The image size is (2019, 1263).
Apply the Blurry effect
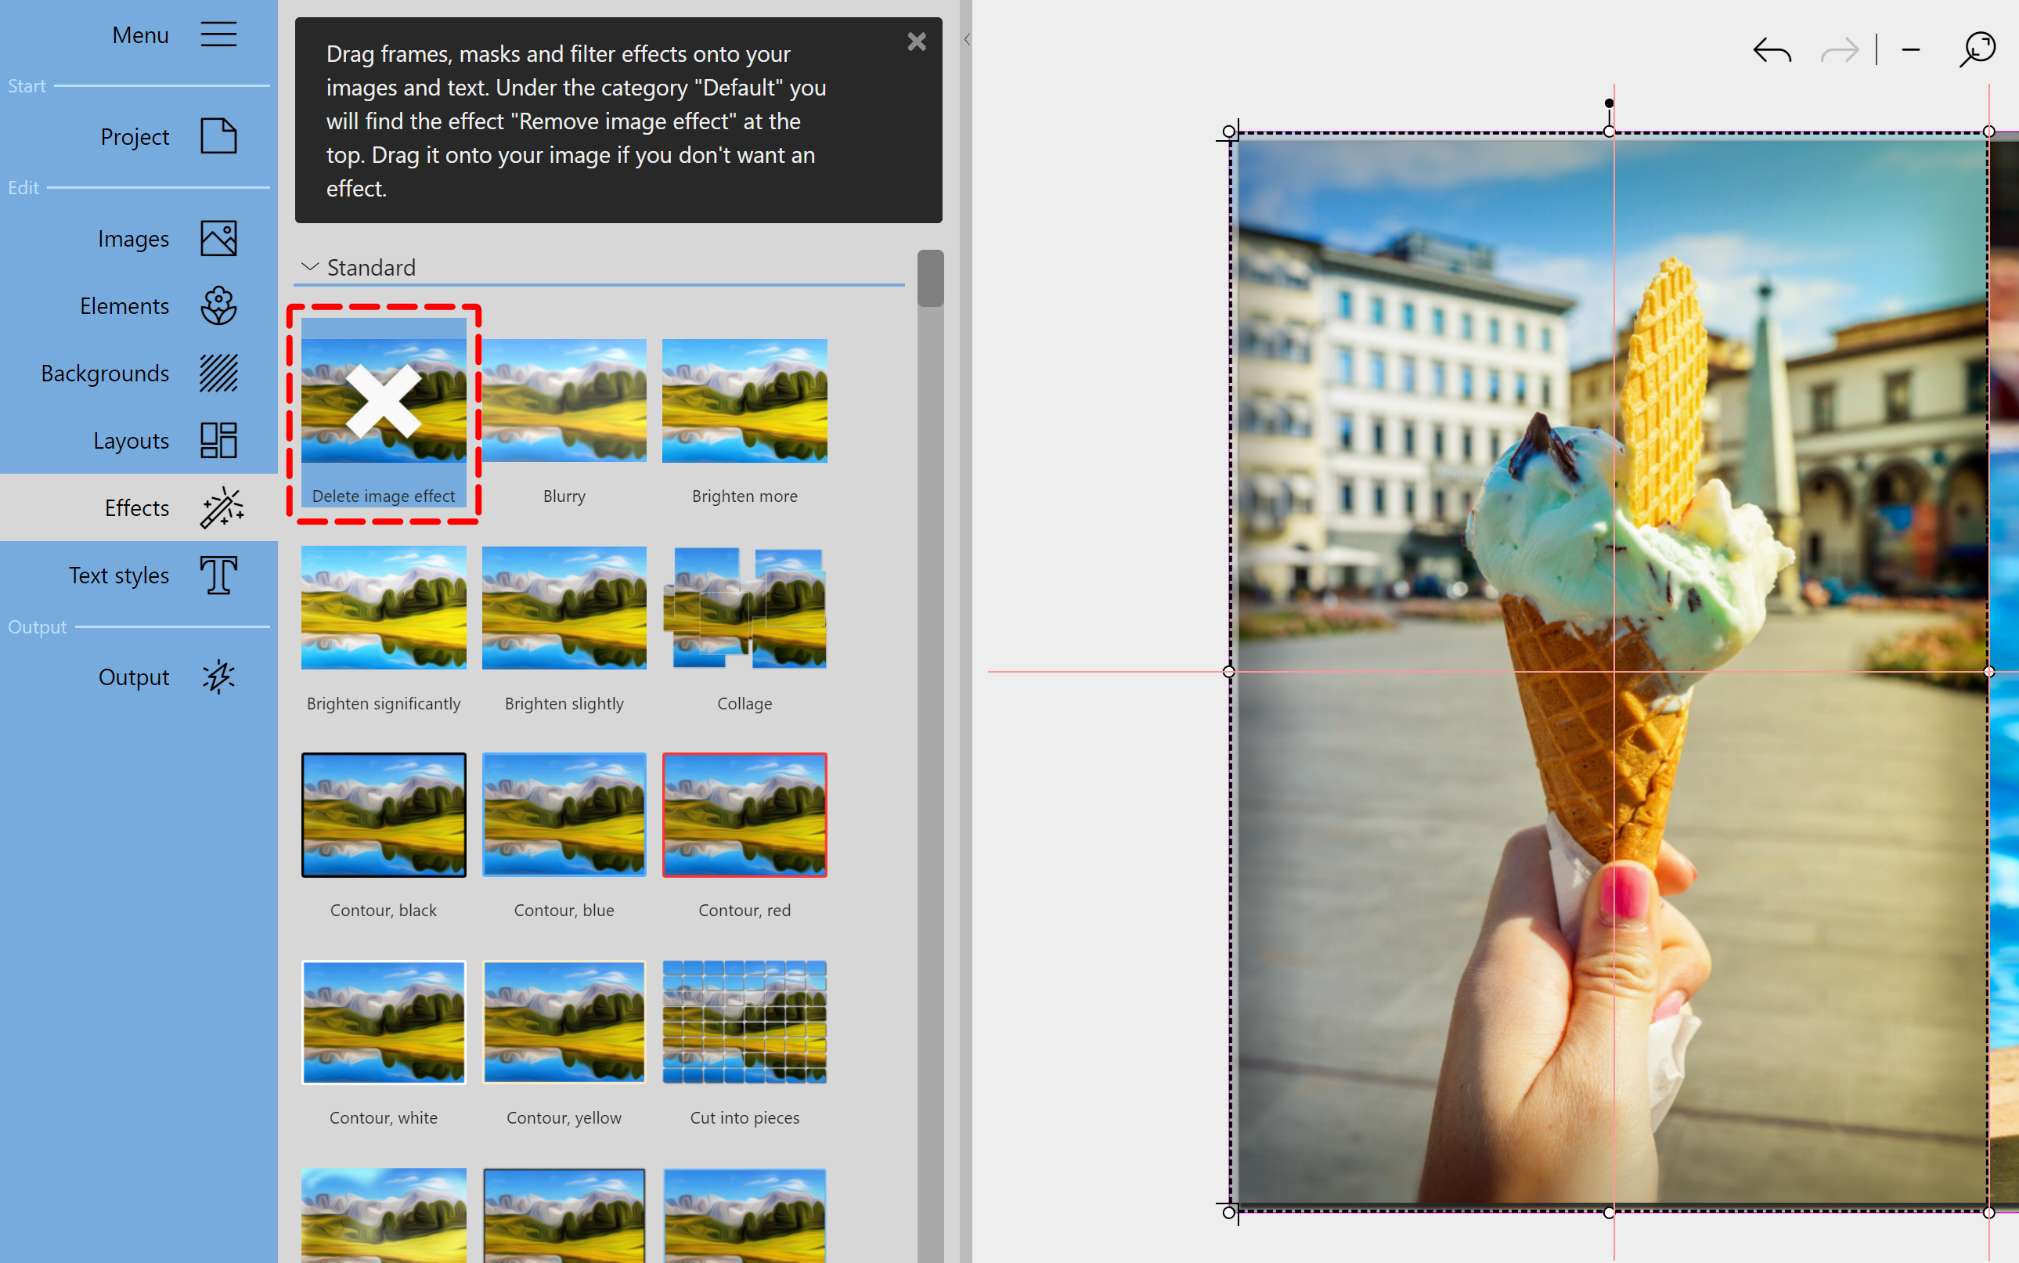point(564,401)
